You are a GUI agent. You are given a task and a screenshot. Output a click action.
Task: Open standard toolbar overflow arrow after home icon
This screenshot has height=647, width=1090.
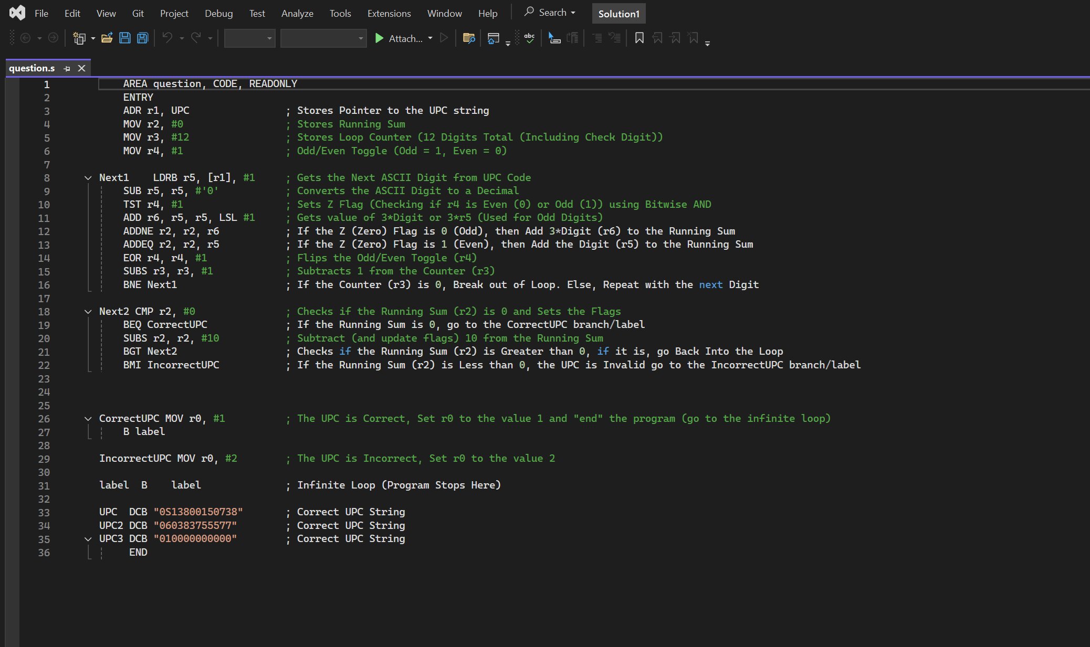coord(508,44)
